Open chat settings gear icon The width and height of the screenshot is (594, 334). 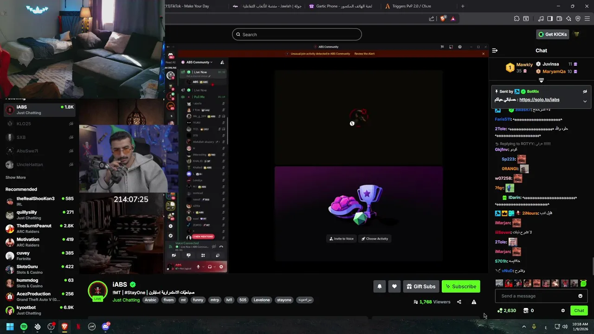[x=563, y=311]
